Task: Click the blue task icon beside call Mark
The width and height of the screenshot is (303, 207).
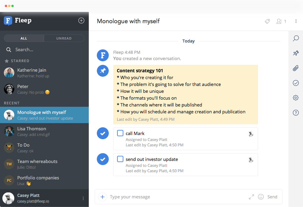Action: coord(103,133)
